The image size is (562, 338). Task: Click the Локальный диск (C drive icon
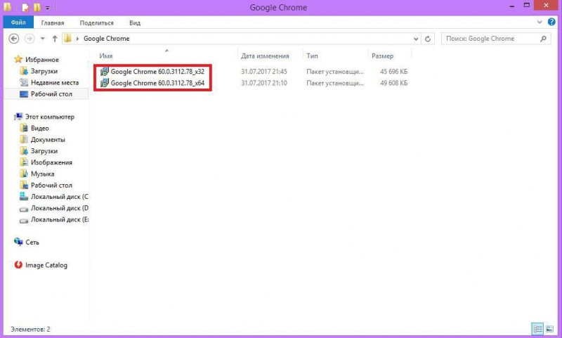24,197
